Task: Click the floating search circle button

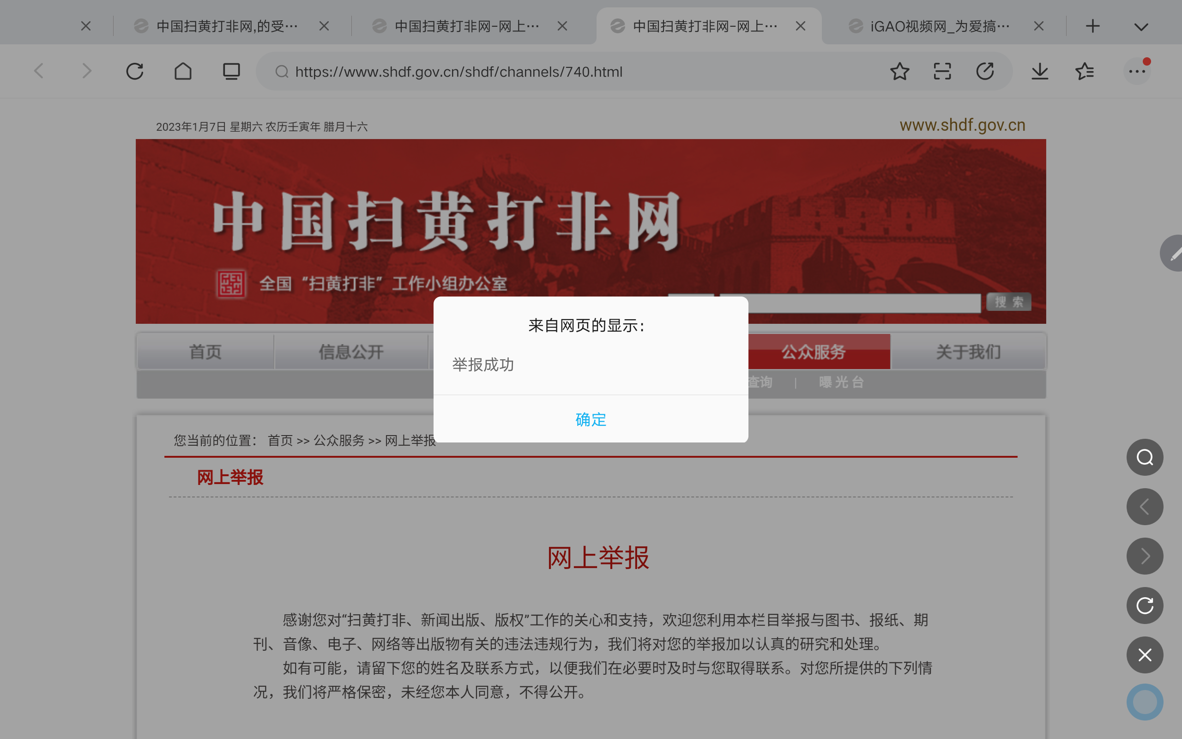Action: click(x=1145, y=457)
